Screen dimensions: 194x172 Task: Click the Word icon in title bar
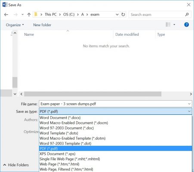[x=5, y=5]
